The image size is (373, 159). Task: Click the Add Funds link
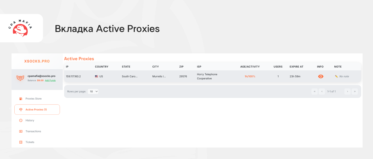pyautogui.click(x=50, y=80)
